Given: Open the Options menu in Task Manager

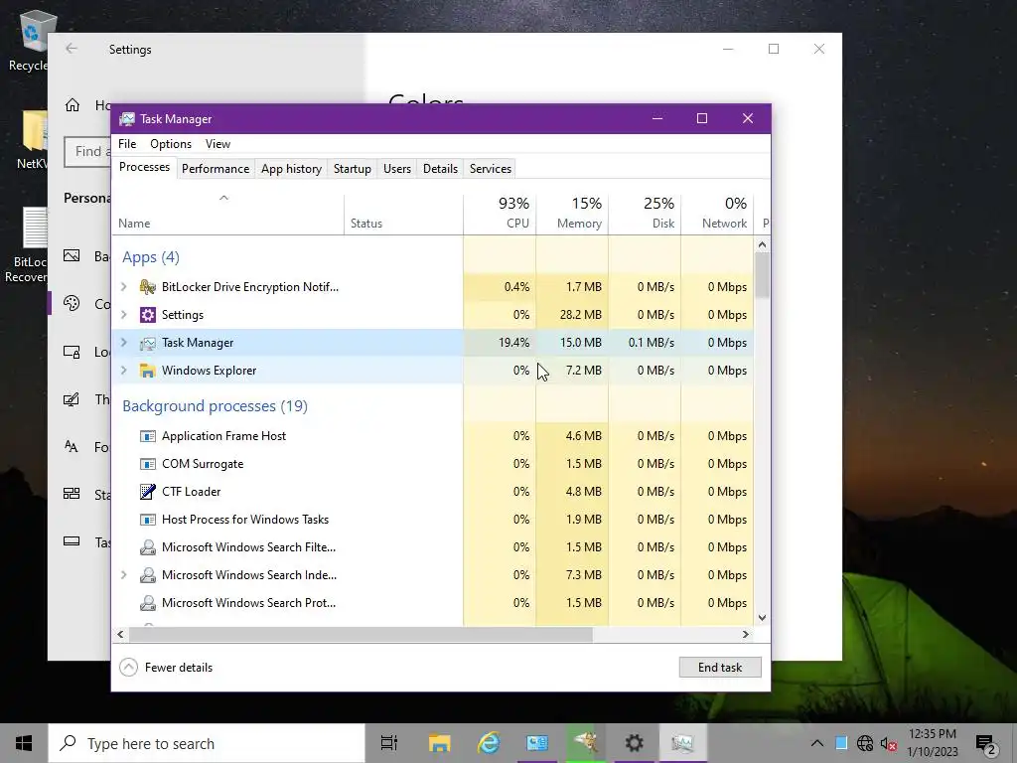Looking at the screenshot, I should pyautogui.click(x=171, y=144).
